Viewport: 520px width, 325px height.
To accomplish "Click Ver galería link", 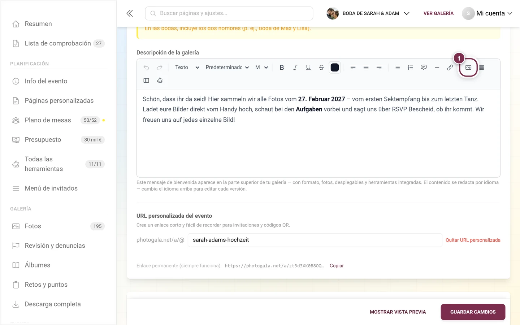I will [438, 13].
